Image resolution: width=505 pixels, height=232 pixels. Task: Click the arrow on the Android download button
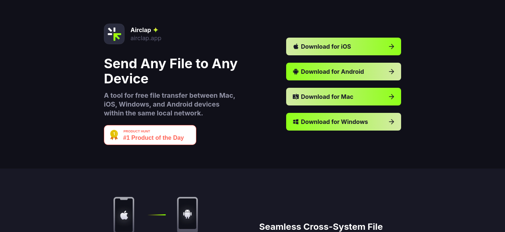(x=392, y=72)
